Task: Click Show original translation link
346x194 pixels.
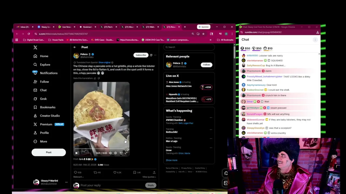Action: point(104,63)
